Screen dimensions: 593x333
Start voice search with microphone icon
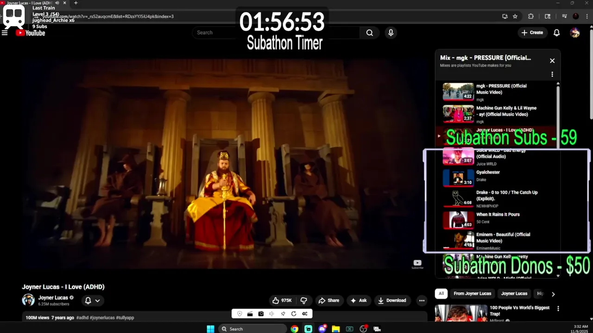[x=391, y=33]
